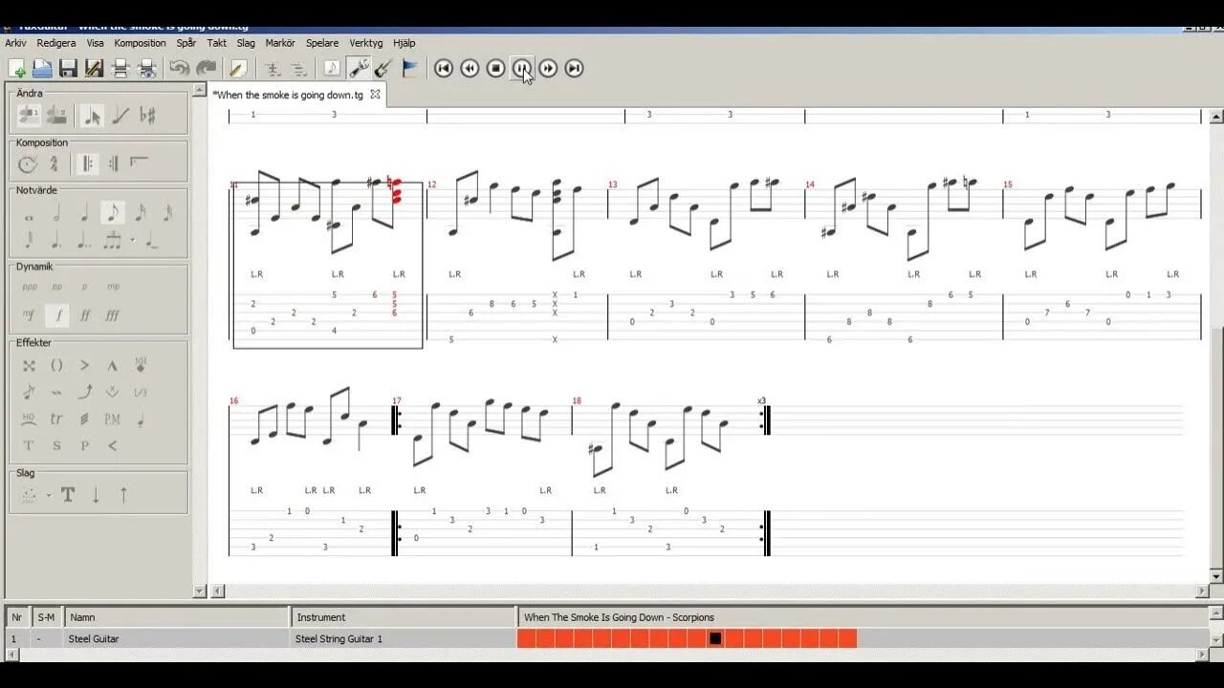Open the tempo setting icon
This screenshot has height=688, width=1224.
click(x=28, y=164)
